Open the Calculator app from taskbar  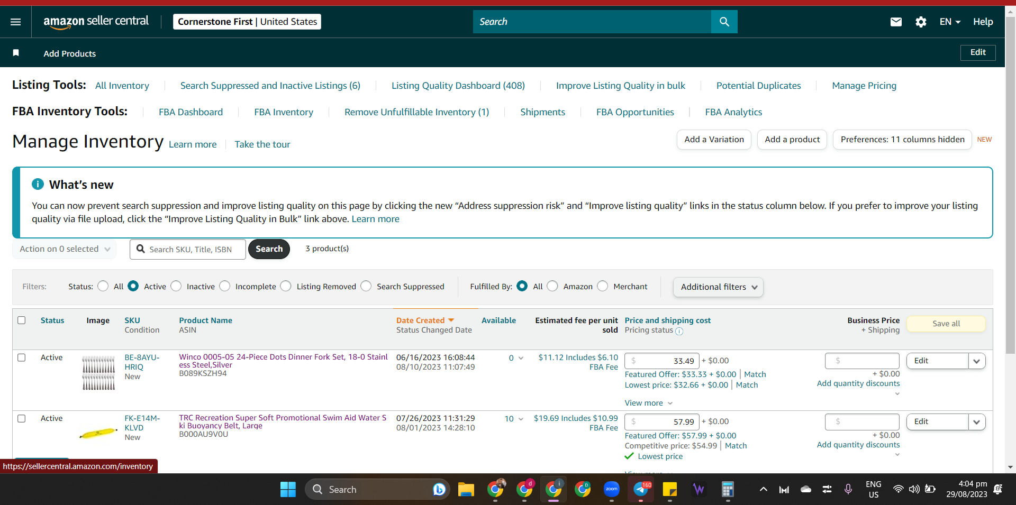coord(728,490)
